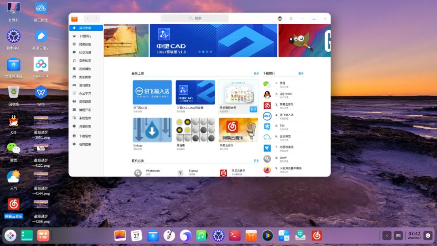Expand the system tray chevron in the taskbar
The height and width of the screenshot is (246, 437).
tap(386, 235)
